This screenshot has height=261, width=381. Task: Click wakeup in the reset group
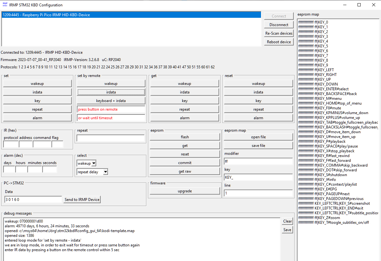258,83
